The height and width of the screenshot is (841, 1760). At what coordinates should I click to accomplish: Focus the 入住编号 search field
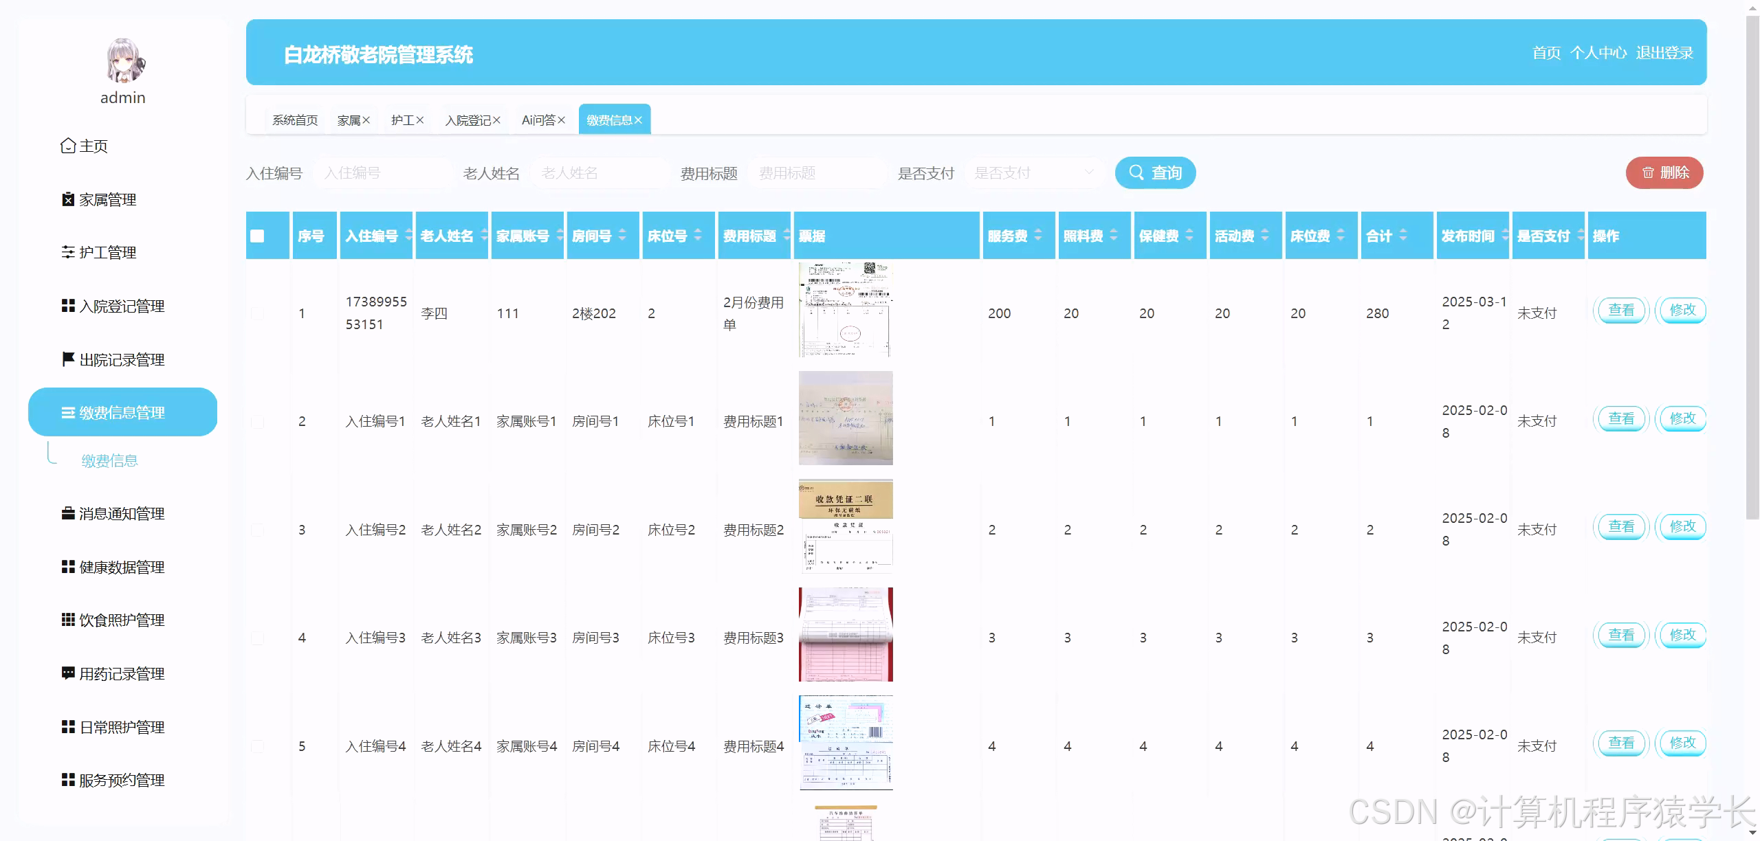(x=383, y=172)
